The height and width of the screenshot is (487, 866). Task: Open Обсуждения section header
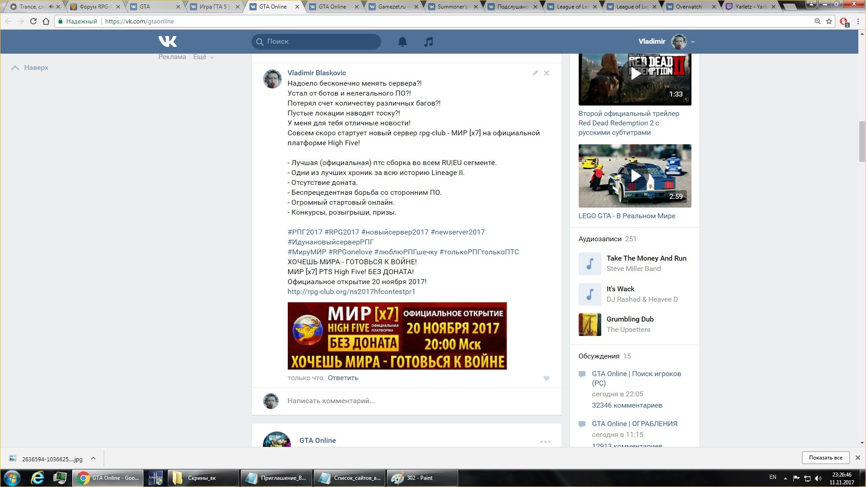(599, 356)
